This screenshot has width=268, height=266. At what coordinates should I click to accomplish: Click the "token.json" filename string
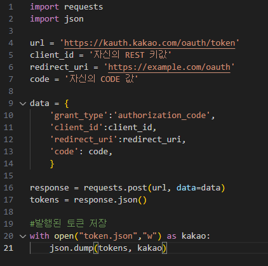108,236
